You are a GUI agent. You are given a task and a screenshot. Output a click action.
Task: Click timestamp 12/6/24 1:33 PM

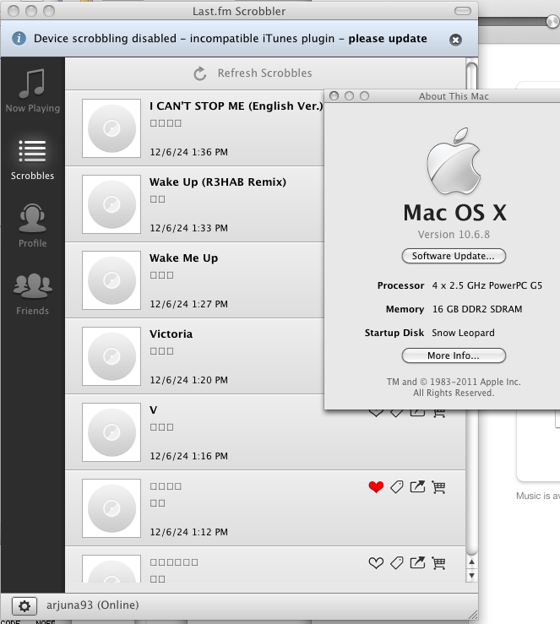(x=188, y=228)
